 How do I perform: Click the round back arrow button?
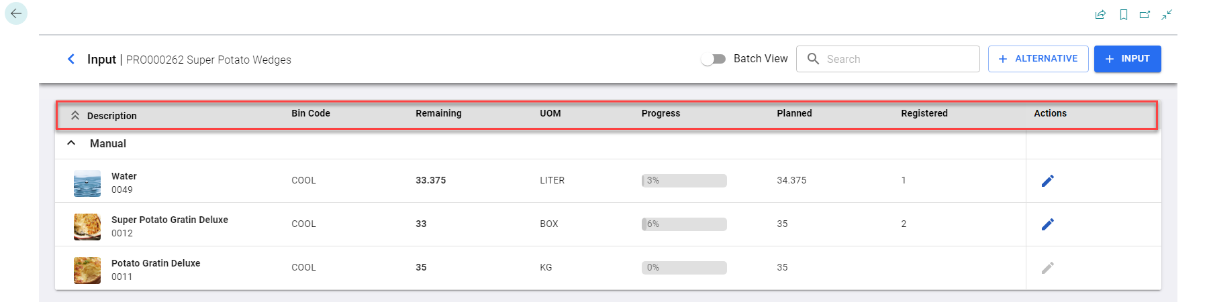(x=16, y=13)
